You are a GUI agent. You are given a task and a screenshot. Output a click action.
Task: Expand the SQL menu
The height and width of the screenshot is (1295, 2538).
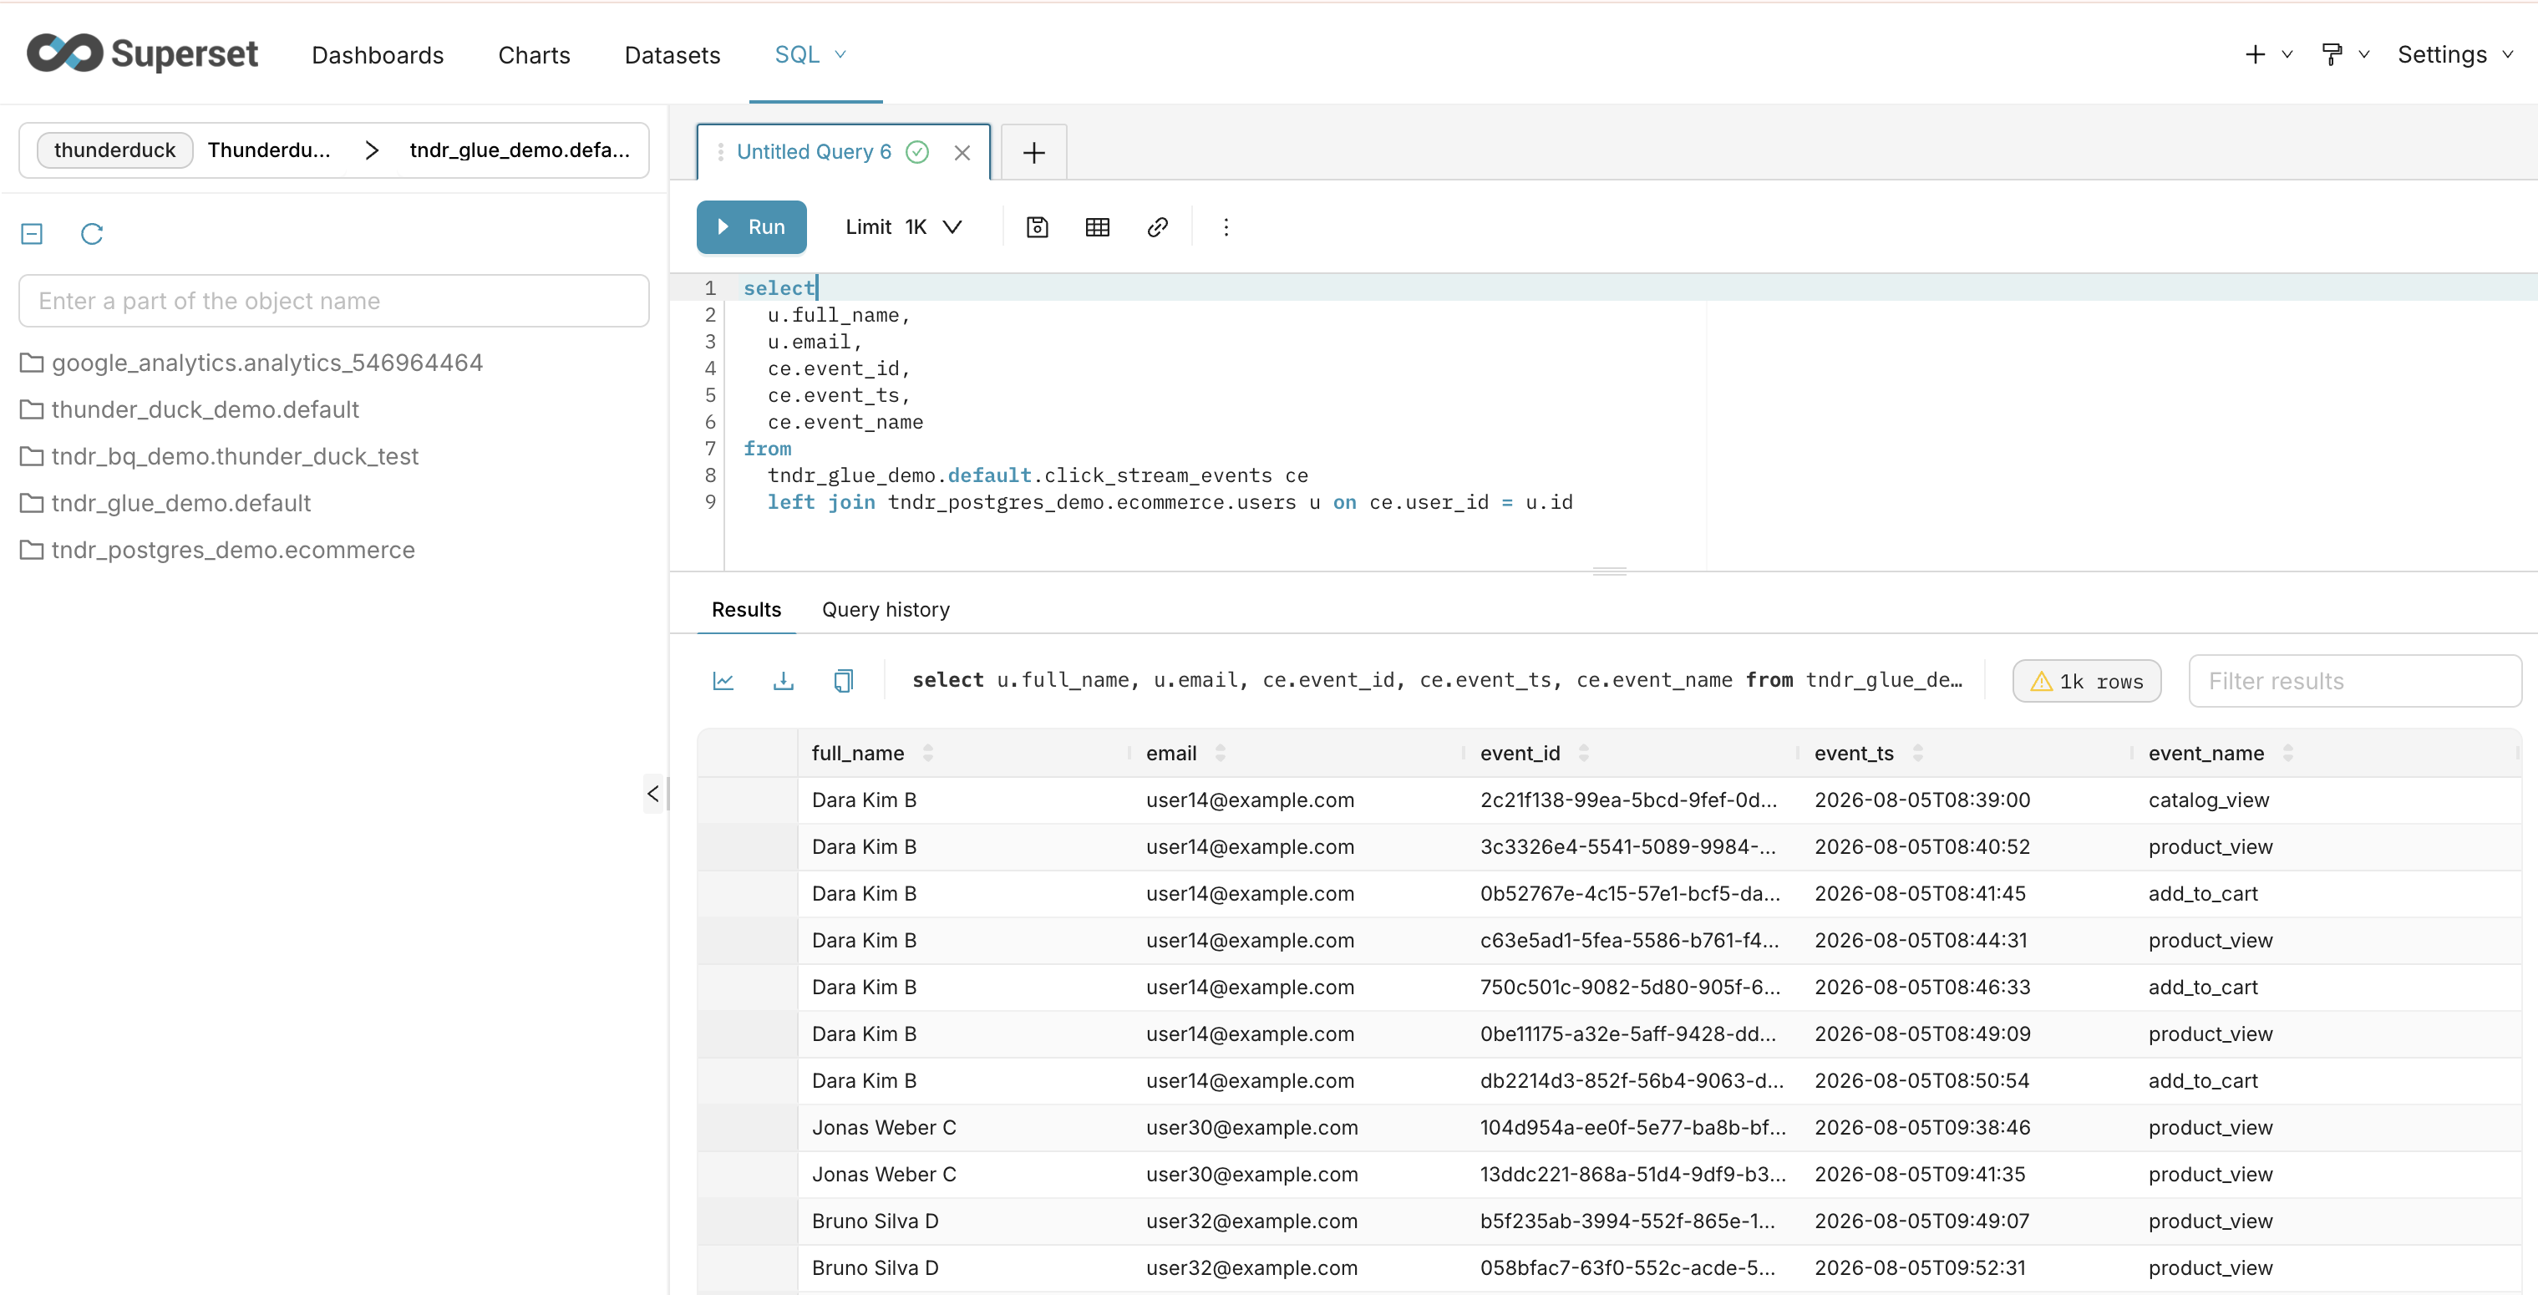(810, 54)
